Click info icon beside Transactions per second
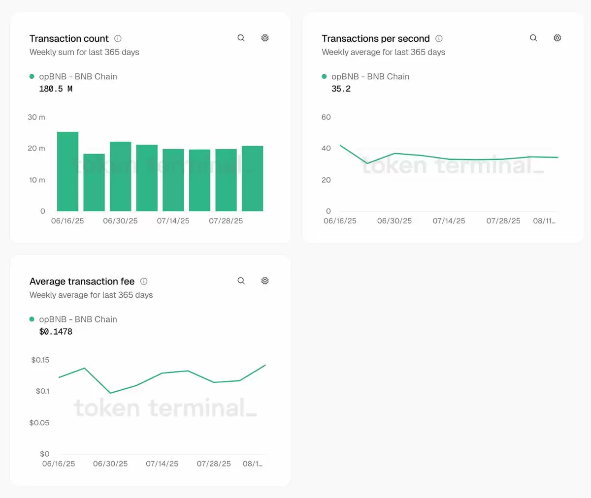591x498 pixels. [439, 38]
